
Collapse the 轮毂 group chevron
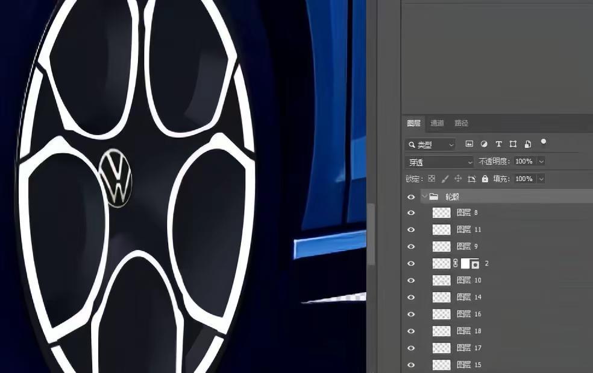[x=424, y=196]
